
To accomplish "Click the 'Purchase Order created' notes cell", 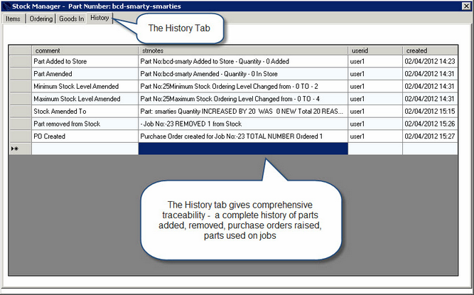I will 243,136.
